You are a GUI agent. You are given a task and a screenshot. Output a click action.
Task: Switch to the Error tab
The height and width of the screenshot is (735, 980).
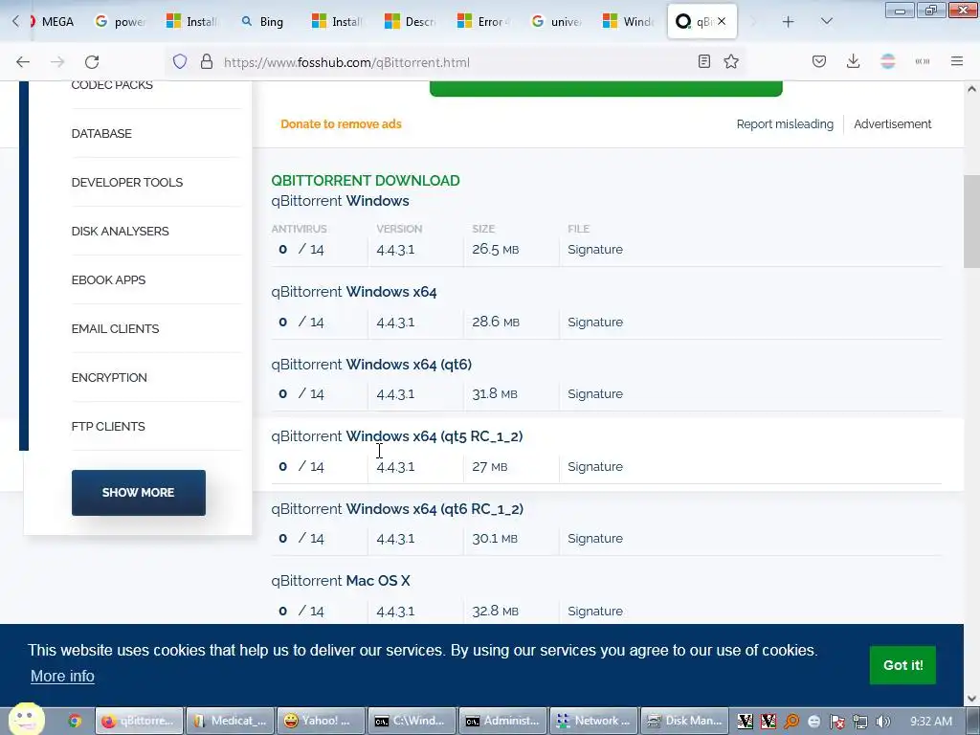pos(483,22)
